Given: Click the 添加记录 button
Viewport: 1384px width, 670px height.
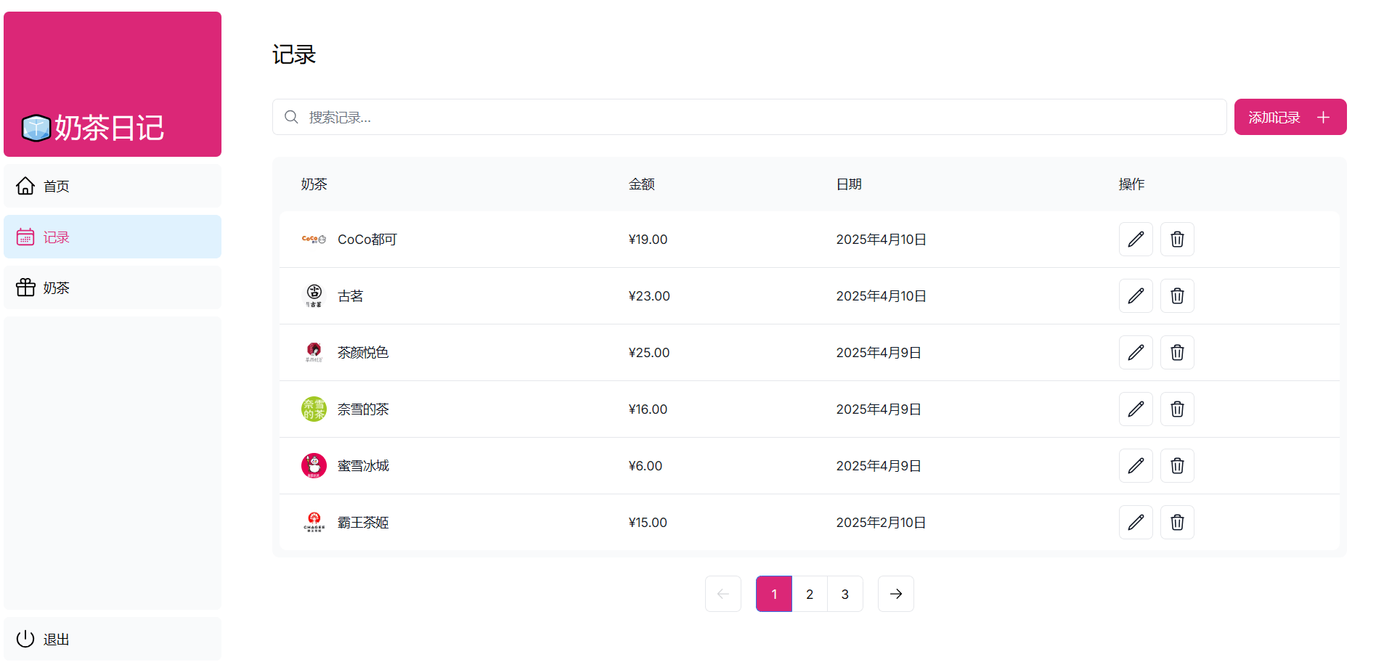Looking at the screenshot, I should pos(1290,117).
